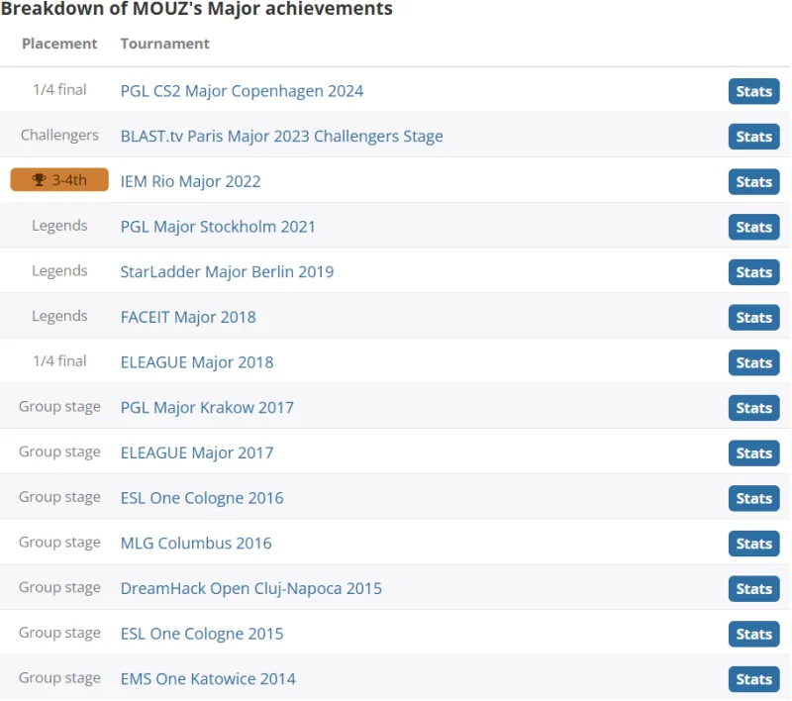
Task: Open EMS One Katowice 2014 link
Action: tap(208, 679)
